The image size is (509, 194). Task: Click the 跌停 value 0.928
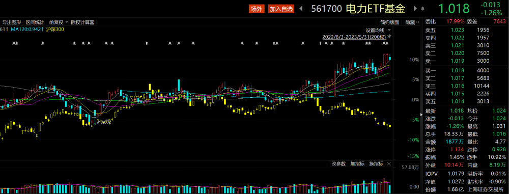pos(499,150)
